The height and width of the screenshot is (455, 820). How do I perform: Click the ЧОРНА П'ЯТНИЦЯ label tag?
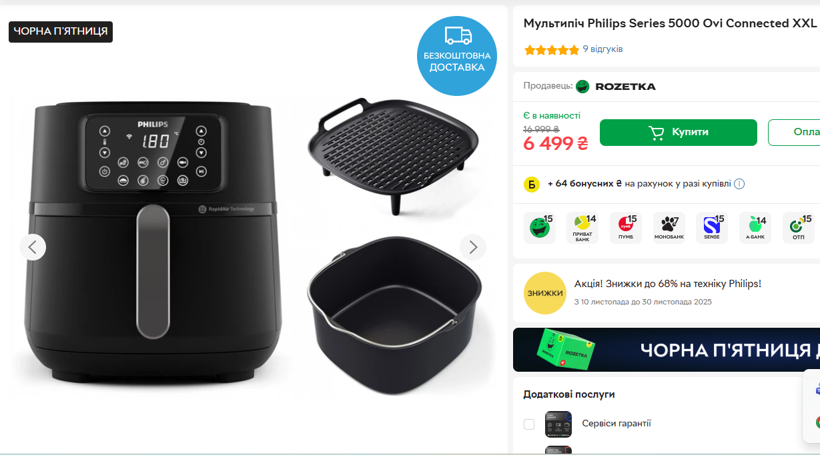click(x=61, y=31)
